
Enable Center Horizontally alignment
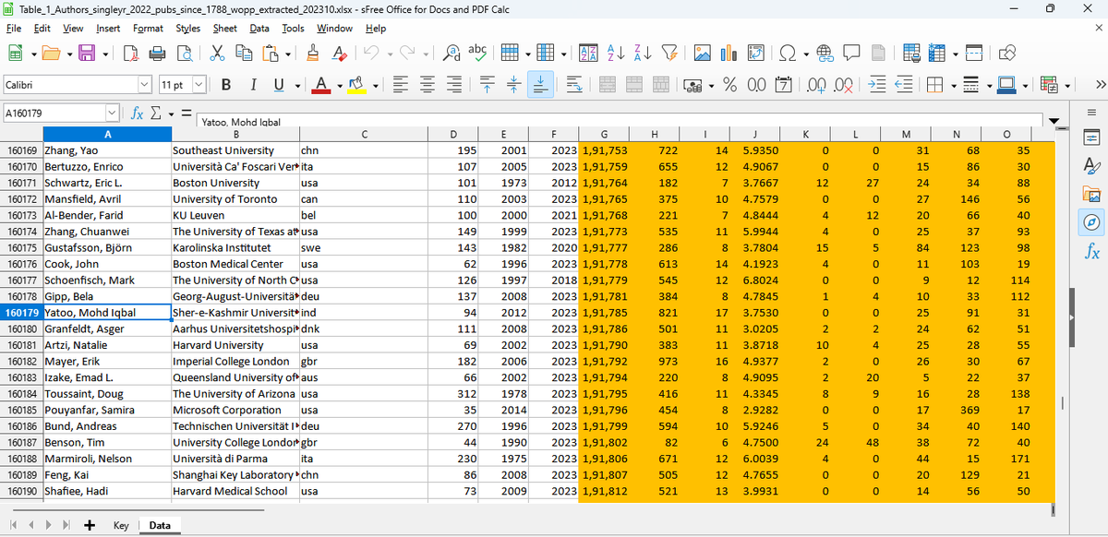pos(427,85)
